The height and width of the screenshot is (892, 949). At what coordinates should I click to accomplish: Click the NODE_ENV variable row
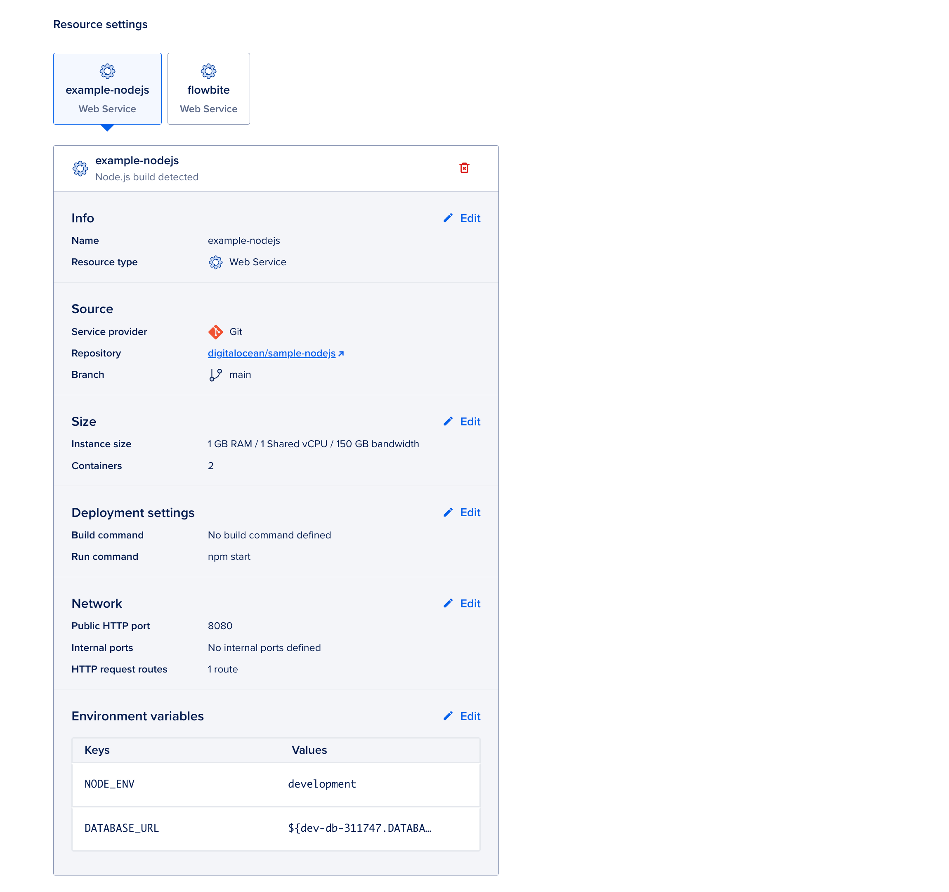(x=276, y=784)
